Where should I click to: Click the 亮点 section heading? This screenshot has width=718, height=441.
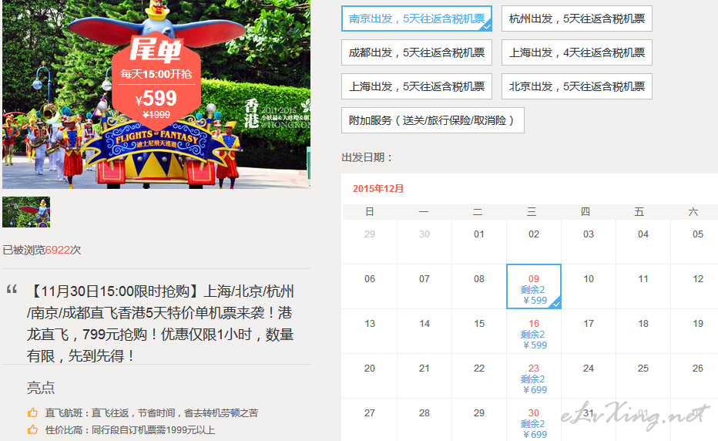tap(41, 388)
